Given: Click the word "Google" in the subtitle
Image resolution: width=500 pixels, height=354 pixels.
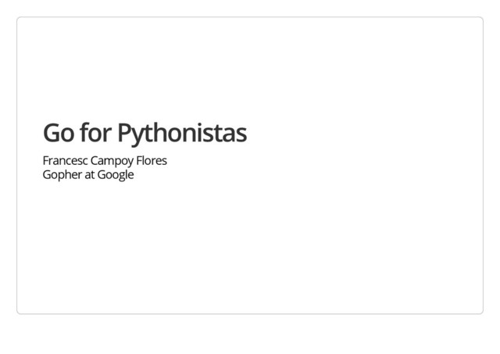Looking at the screenshot, I should (116, 175).
